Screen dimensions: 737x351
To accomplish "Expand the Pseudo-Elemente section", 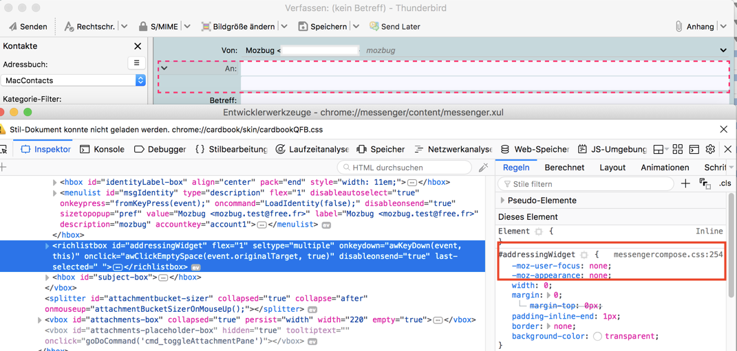I will 503,201.
